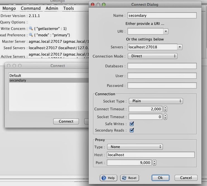Click the Read Preference mode primary value
Viewport: 207px width, 186px height.
pos(52,35)
